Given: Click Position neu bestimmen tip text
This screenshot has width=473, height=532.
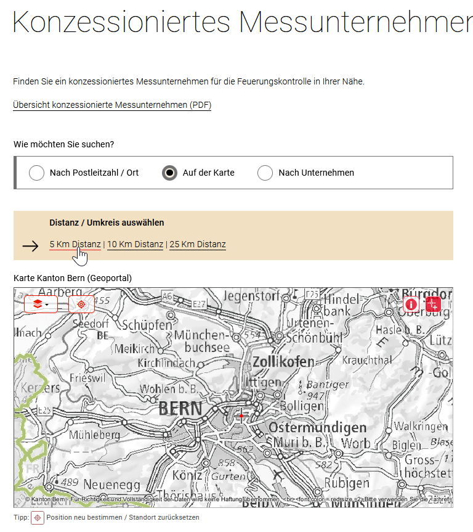Looking at the screenshot, I should (x=123, y=517).
